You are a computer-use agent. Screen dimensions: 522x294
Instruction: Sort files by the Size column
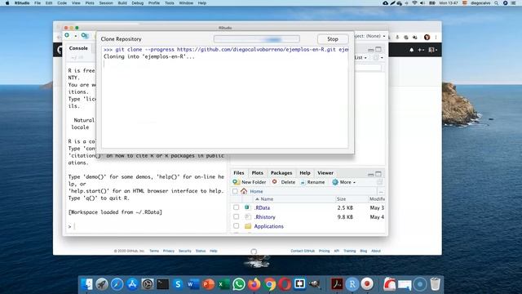pyautogui.click(x=341, y=199)
